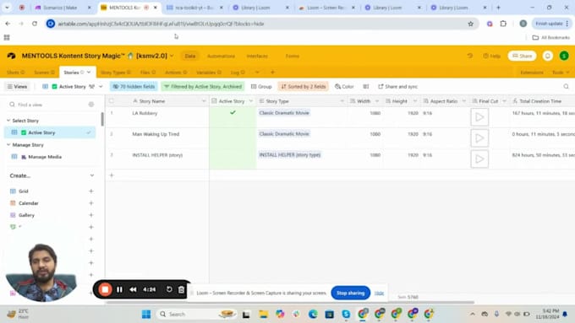This screenshot has height=323, width=575.
Task: Add a new record with plus row
Action: (112, 175)
